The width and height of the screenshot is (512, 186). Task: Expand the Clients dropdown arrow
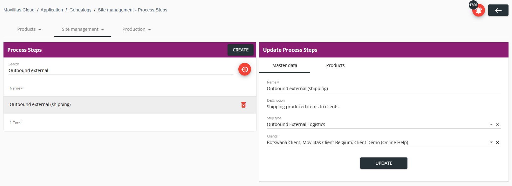(491, 143)
